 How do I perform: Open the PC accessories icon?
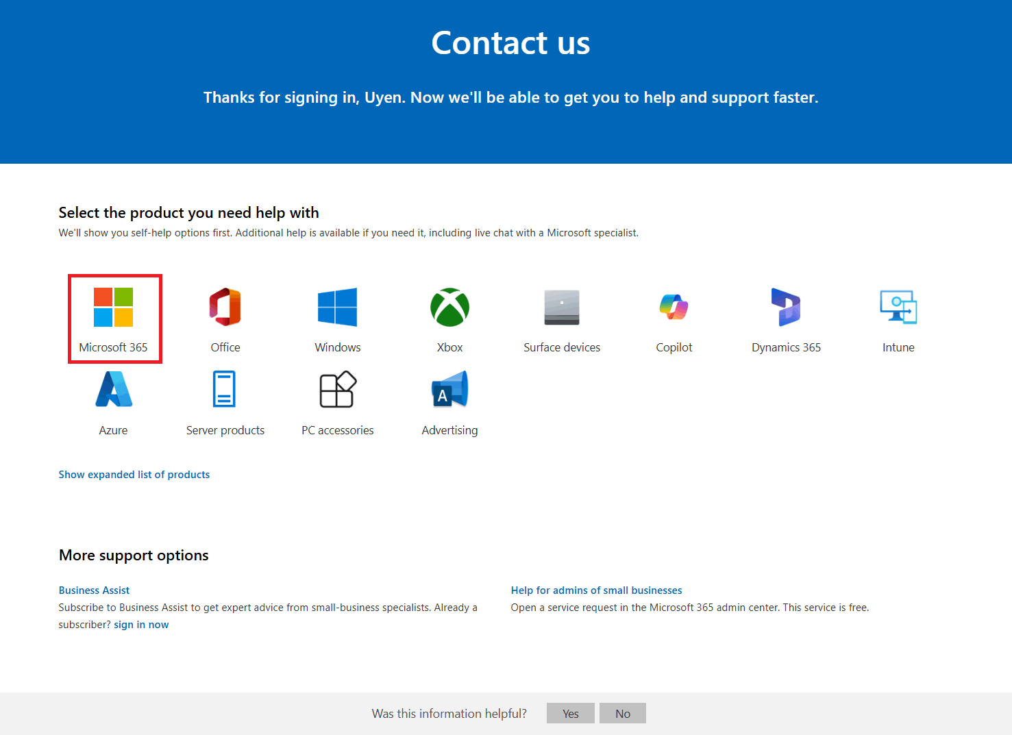(338, 389)
